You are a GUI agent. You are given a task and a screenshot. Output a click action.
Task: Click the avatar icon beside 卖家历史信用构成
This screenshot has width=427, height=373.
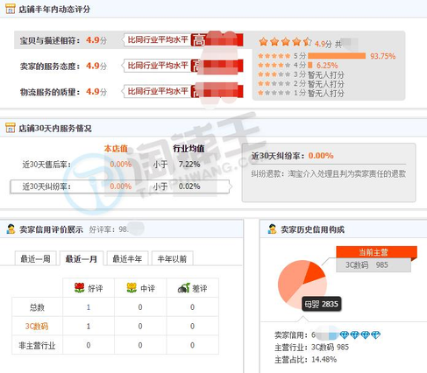(x=272, y=229)
